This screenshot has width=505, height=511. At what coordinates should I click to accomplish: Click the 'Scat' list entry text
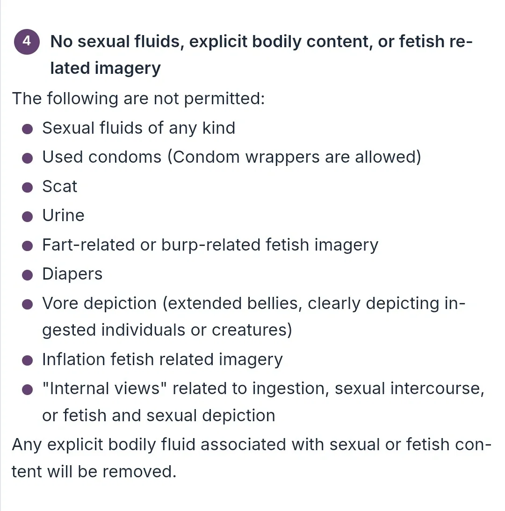pyautogui.click(x=60, y=187)
